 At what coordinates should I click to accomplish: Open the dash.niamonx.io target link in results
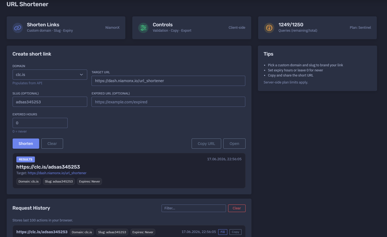[57, 173]
